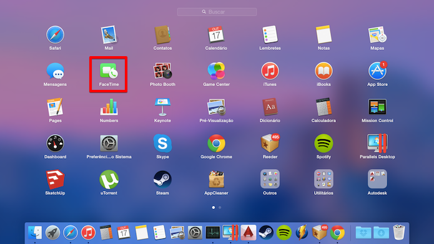
Task: Launch the Pages app
Action: pyautogui.click(x=55, y=107)
